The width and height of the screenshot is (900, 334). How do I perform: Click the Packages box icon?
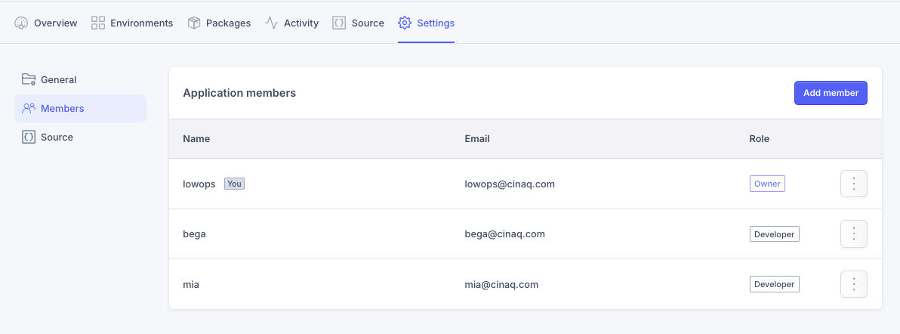coord(194,23)
